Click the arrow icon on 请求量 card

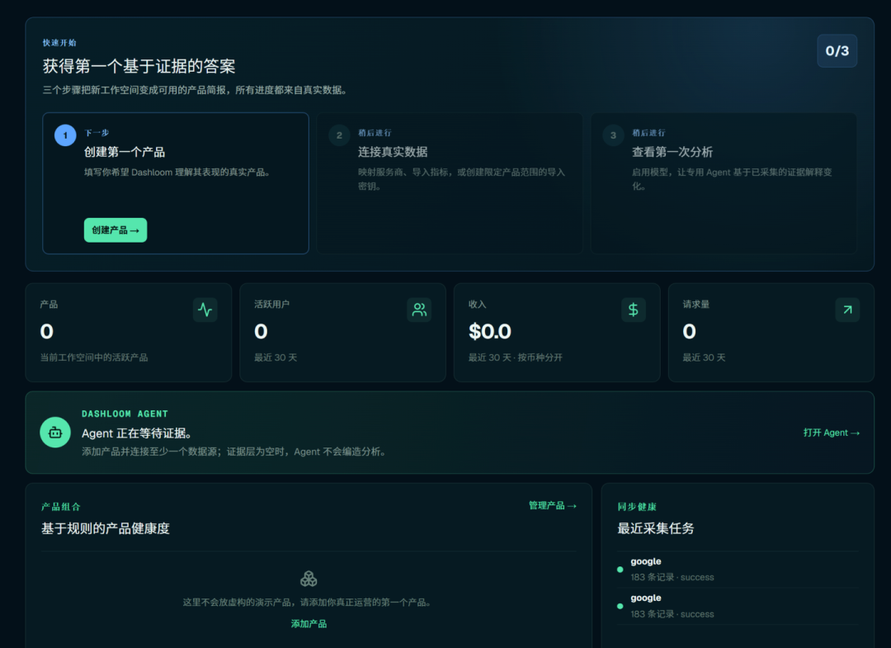pyautogui.click(x=848, y=310)
